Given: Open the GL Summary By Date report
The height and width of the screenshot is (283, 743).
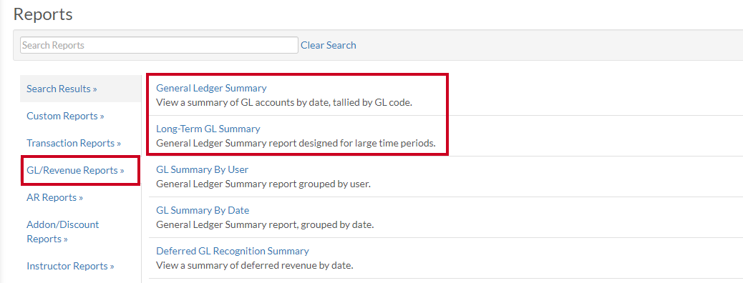Looking at the screenshot, I should point(203,210).
